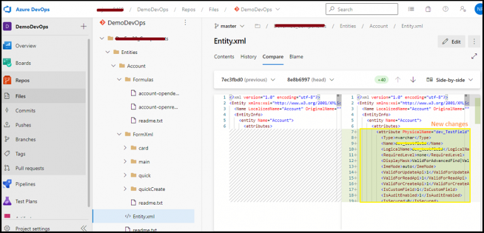Open the Commits icon in the Repos submenu
Screen dimensions: 484x233
coord(7,111)
